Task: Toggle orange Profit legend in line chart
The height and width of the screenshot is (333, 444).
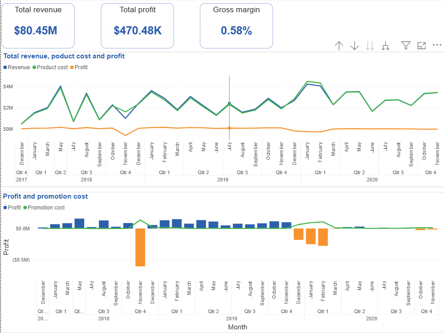Action: [x=72, y=67]
